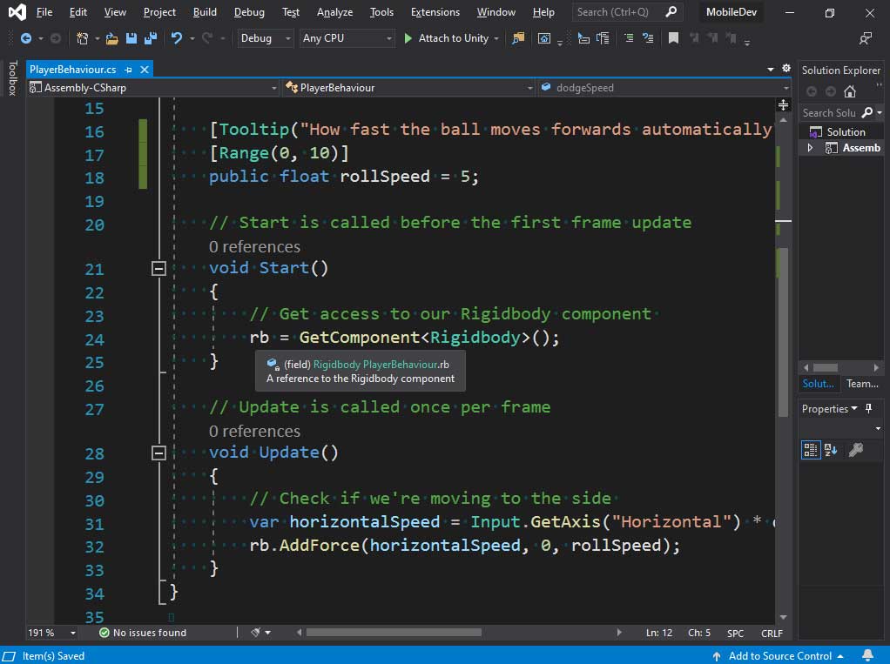Click the Open File folder icon

coord(111,38)
